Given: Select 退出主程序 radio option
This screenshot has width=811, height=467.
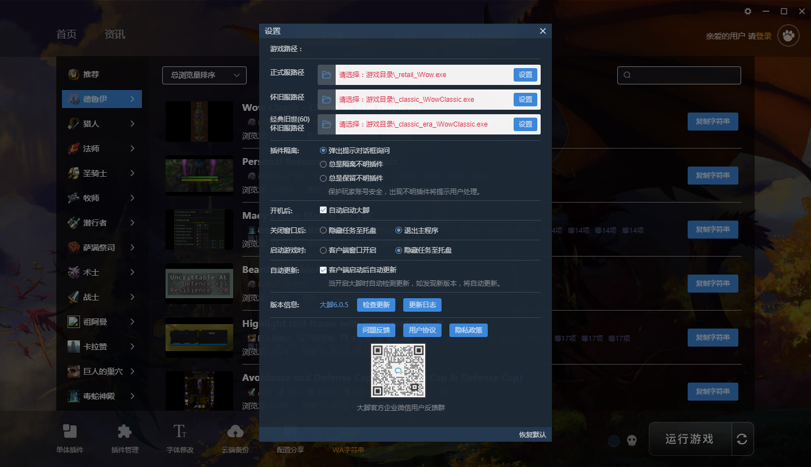Looking at the screenshot, I should (399, 230).
